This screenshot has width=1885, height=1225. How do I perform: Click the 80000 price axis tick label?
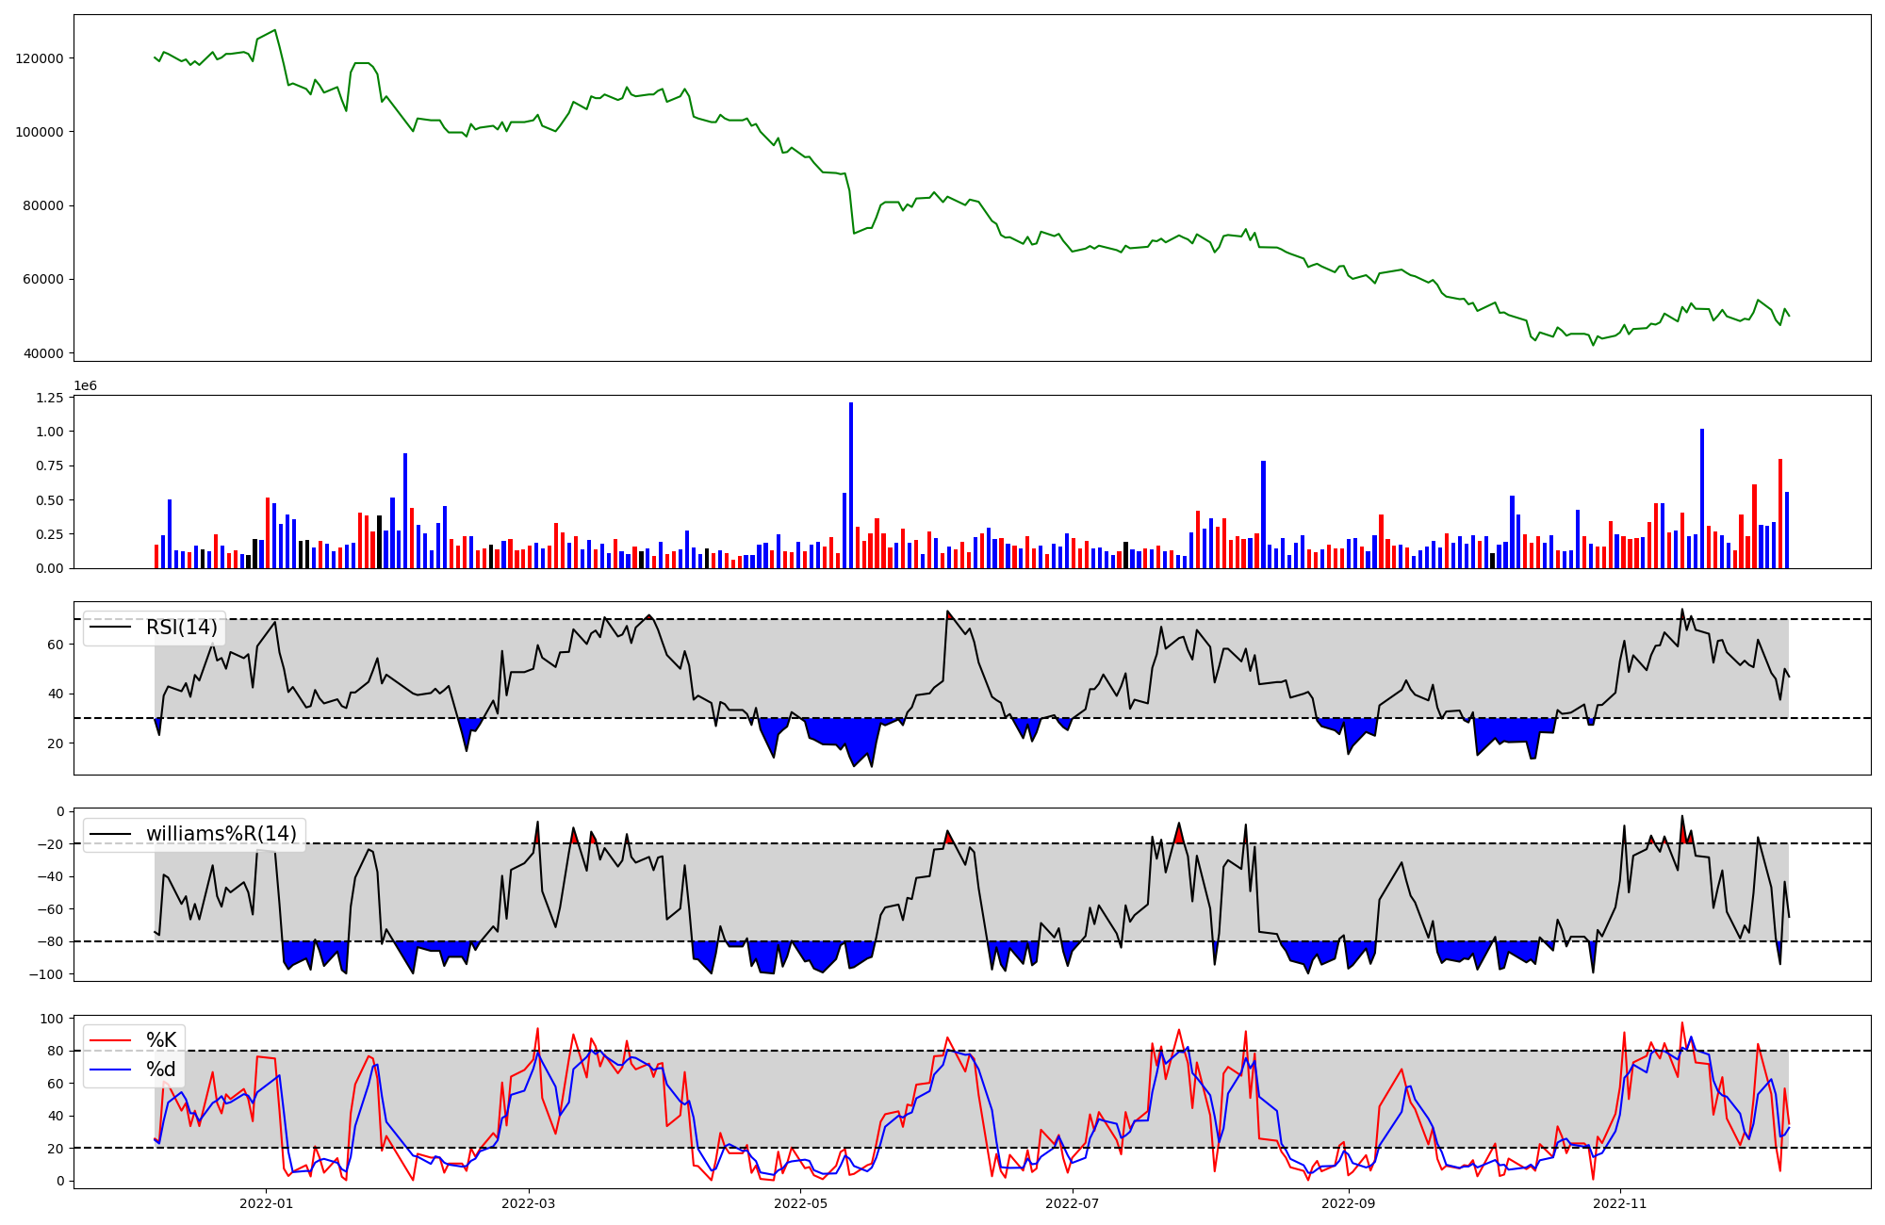[x=43, y=206]
